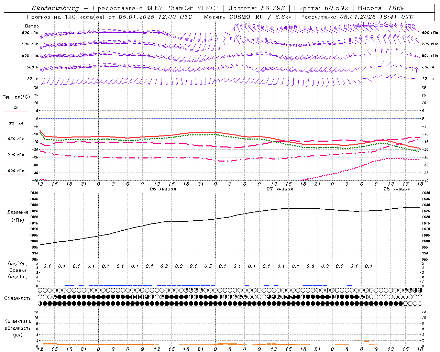Click the Высота: 166м header entry
Image resolution: width=440 pixels, height=352 pixels.
pos(381,8)
